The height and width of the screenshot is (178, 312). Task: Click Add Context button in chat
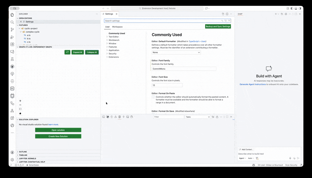tap(246, 150)
